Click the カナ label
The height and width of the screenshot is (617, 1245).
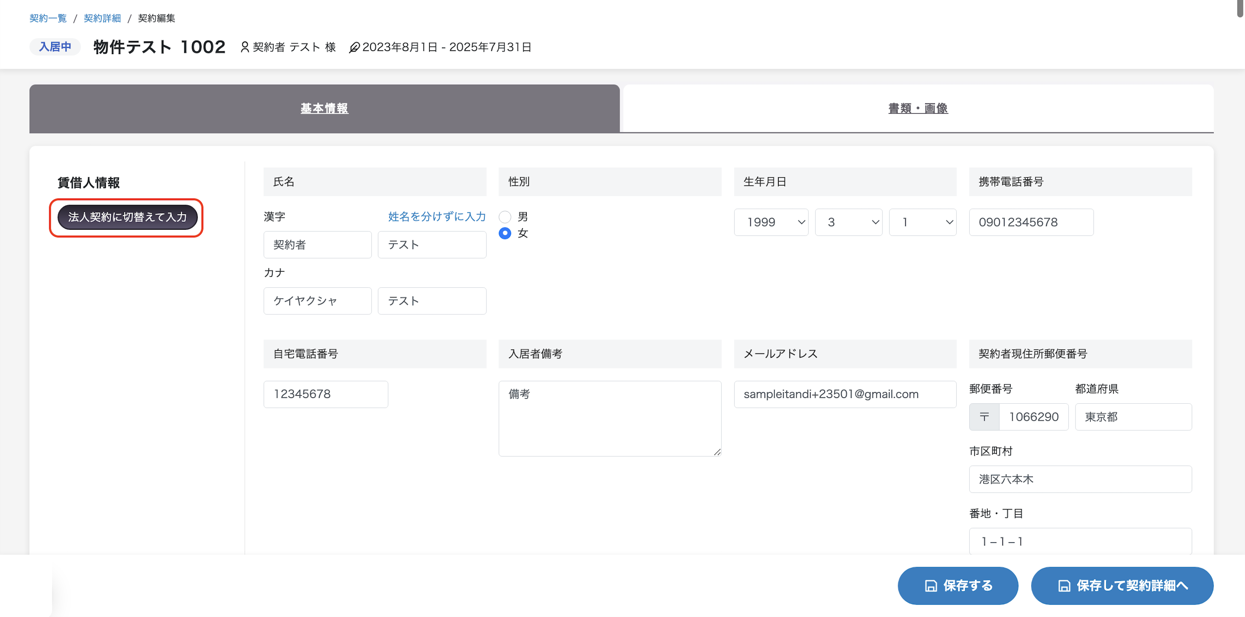(x=274, y=273)
